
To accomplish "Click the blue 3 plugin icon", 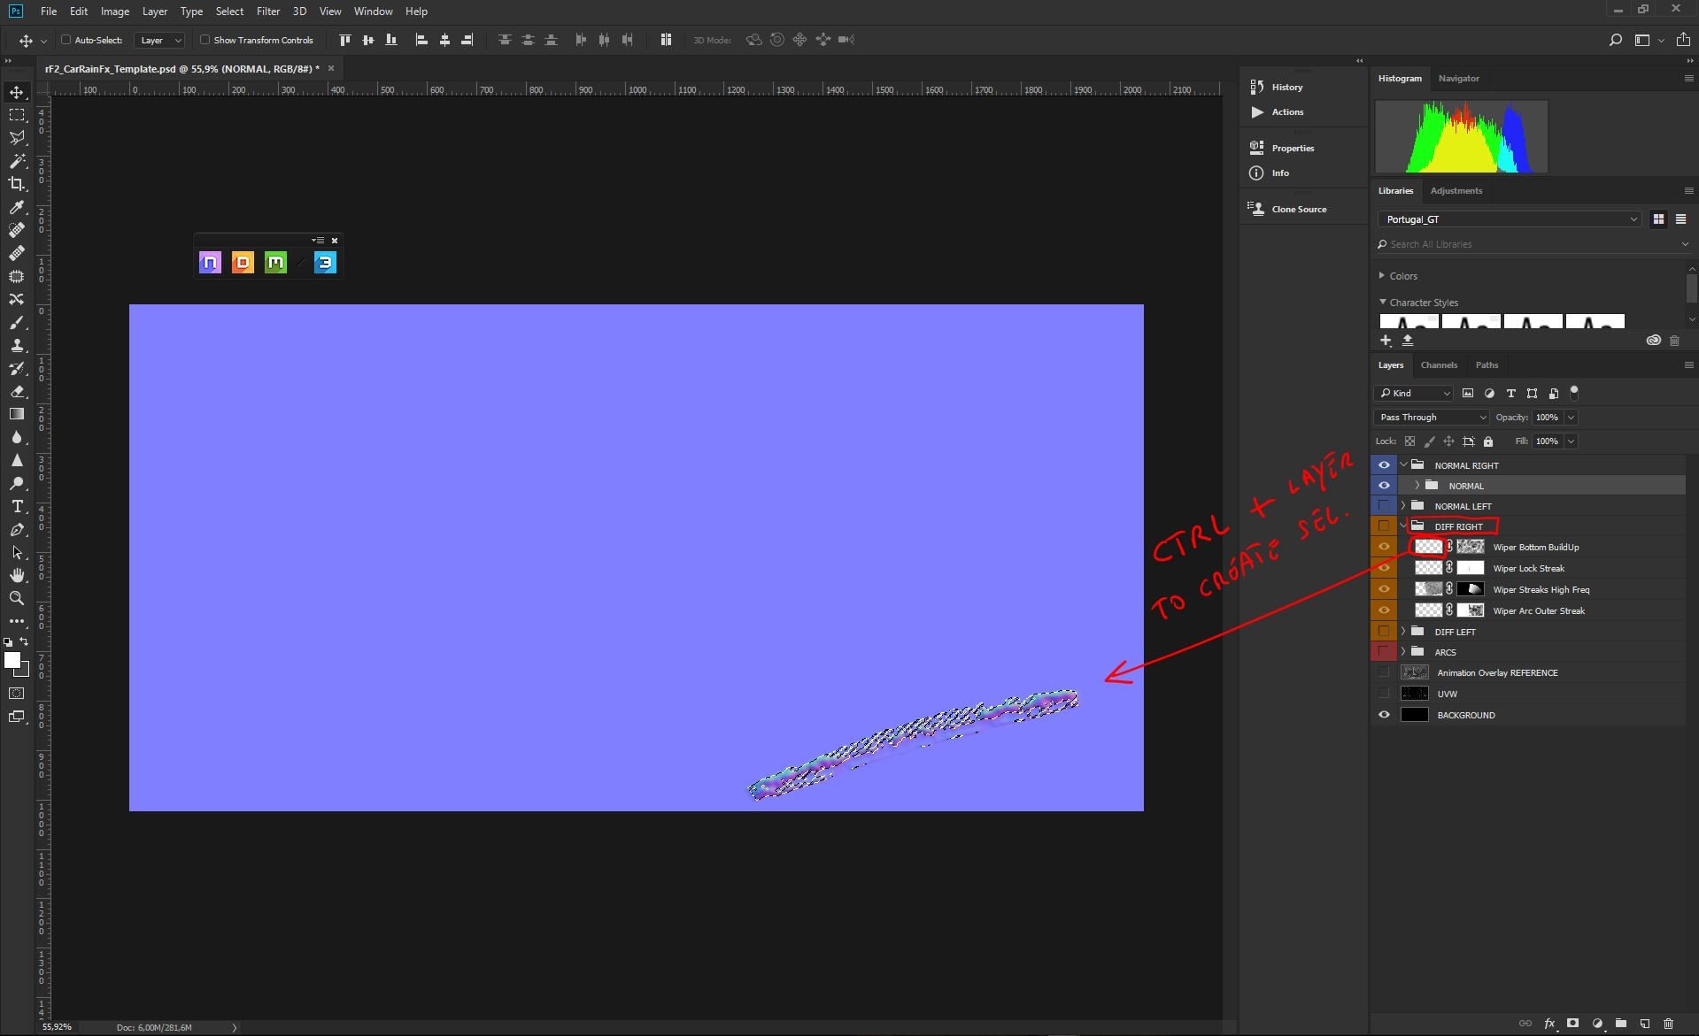I will [x=325, y=263].
